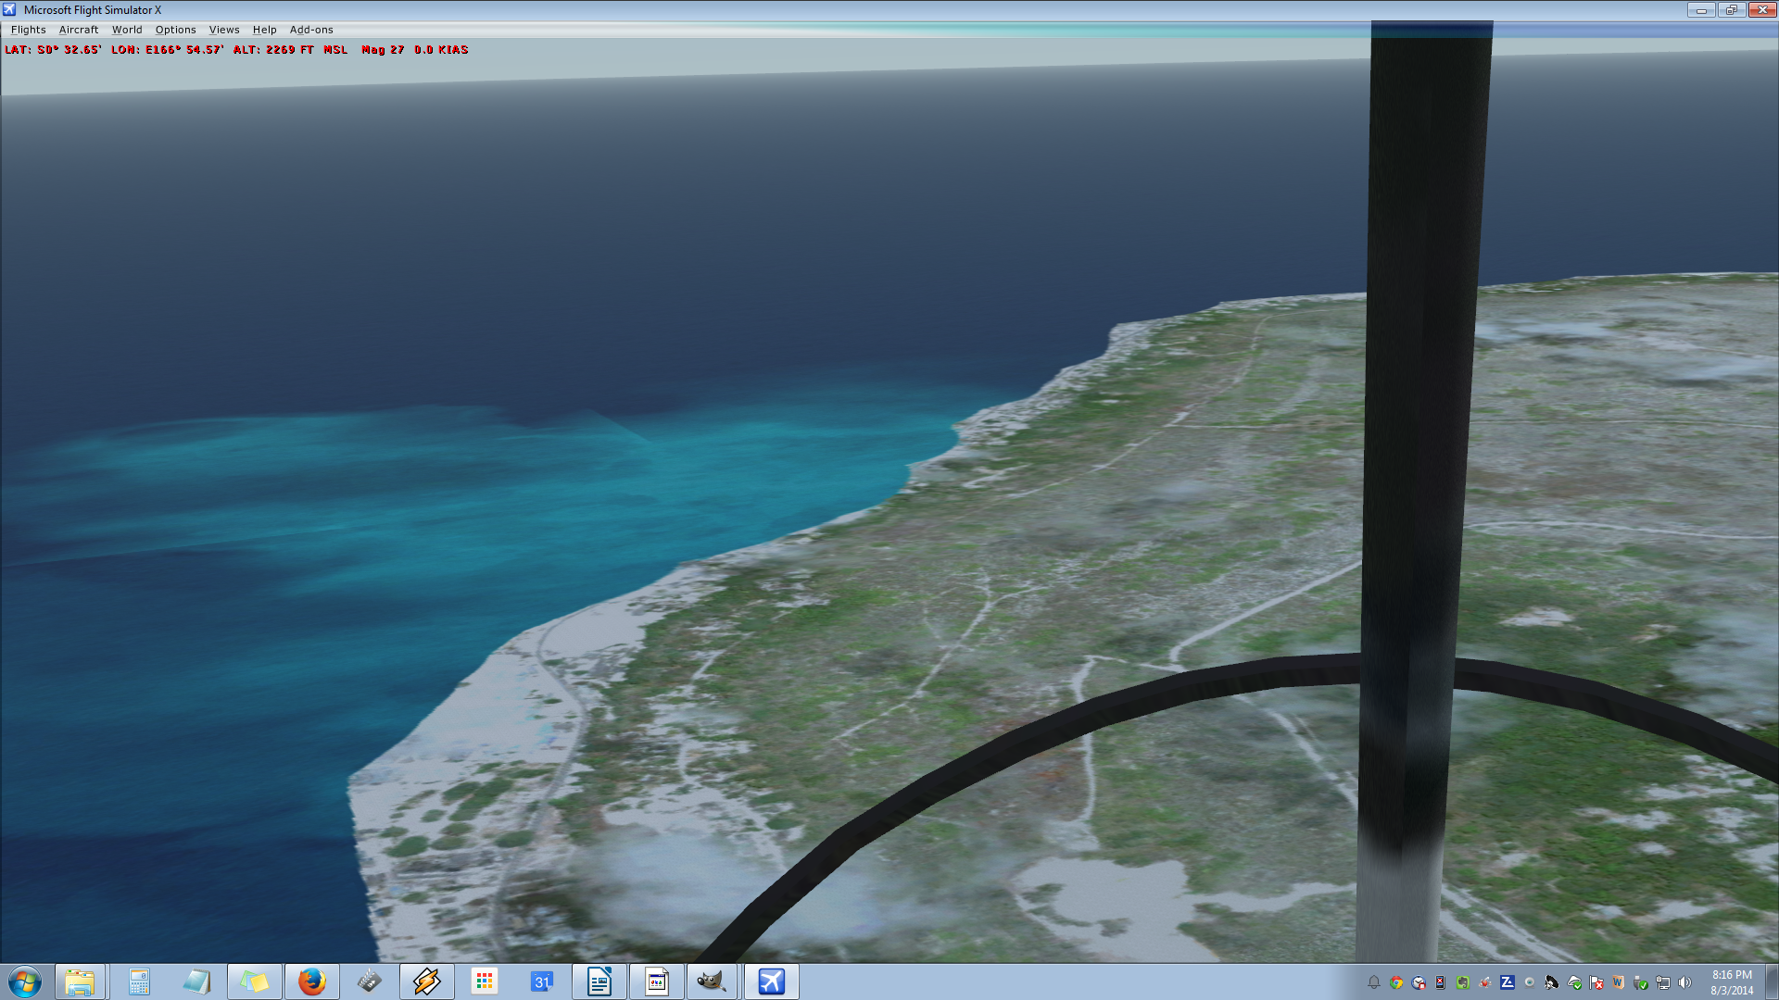Click the Safely Remove Hardware tray icon

(x=1641, y=982)
